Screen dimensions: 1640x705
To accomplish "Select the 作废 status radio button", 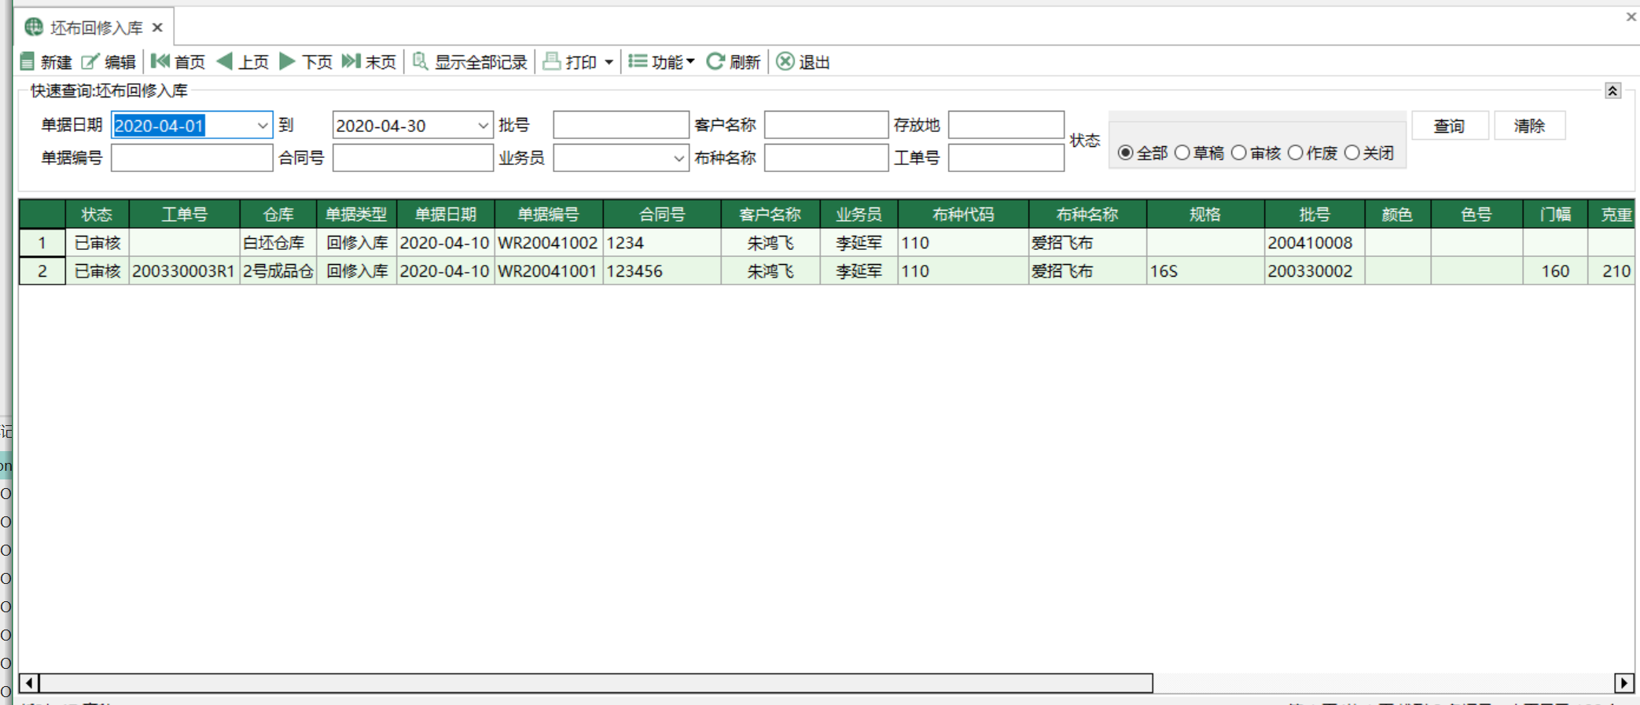I will 1296,152.
